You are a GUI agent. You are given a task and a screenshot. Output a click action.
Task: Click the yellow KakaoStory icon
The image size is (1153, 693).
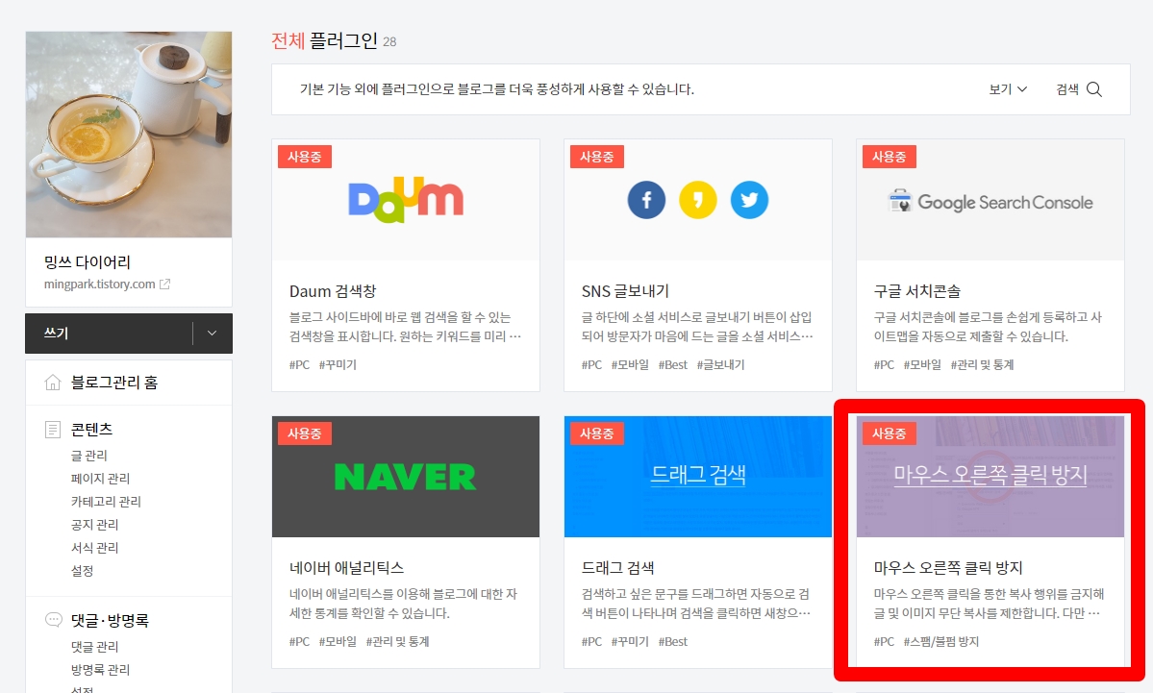(698, 200)
